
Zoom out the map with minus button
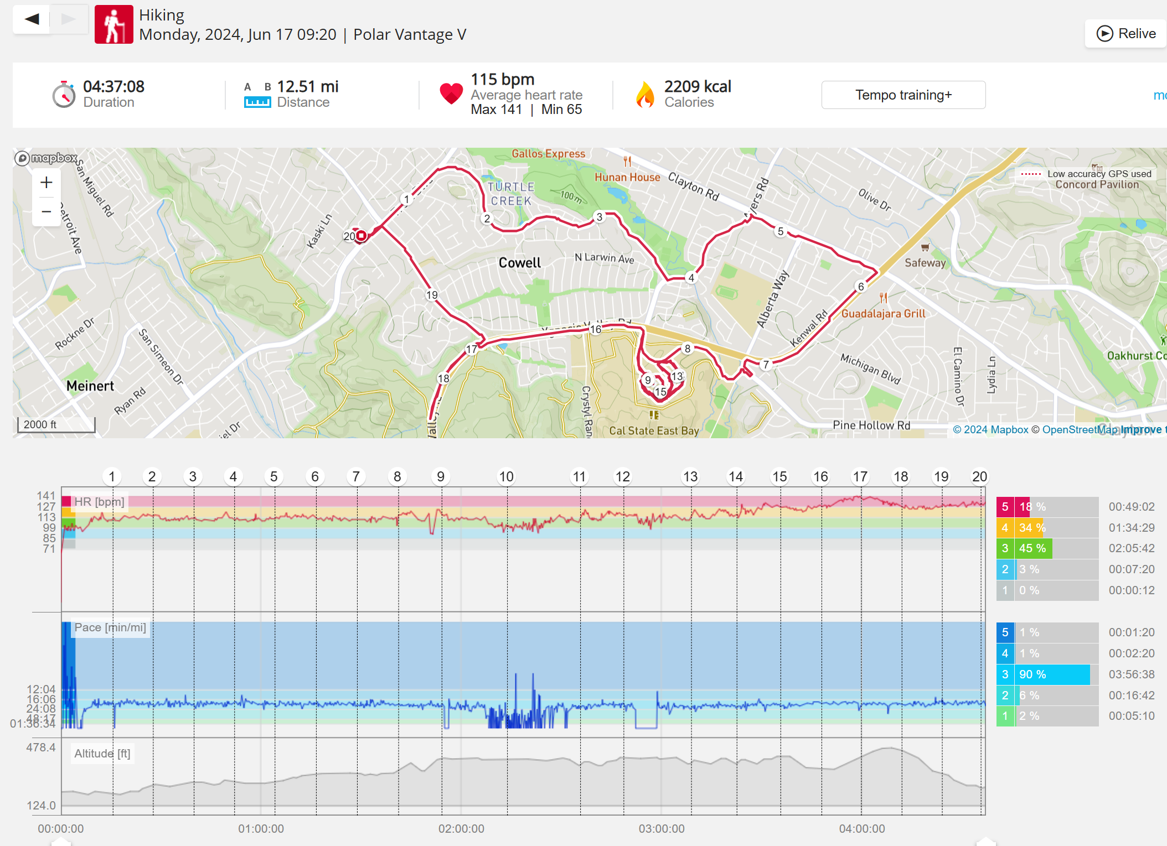(47, 211)
